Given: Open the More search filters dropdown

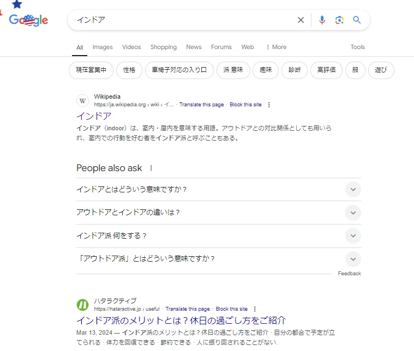Looking at the screenshot, I should point(276,47).
